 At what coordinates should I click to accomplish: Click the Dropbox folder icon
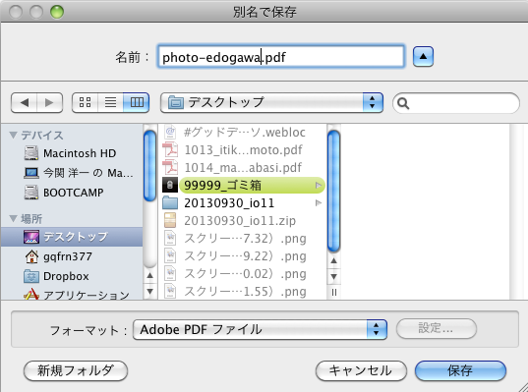(31, 276)
